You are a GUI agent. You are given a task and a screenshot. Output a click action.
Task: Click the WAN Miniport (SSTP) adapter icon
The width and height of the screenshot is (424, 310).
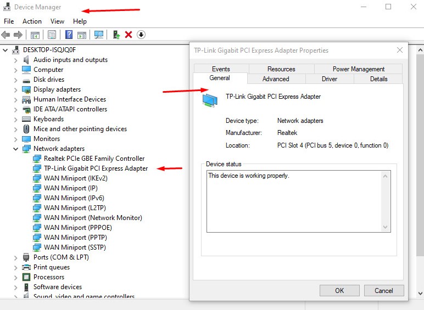tap(37, 247)
